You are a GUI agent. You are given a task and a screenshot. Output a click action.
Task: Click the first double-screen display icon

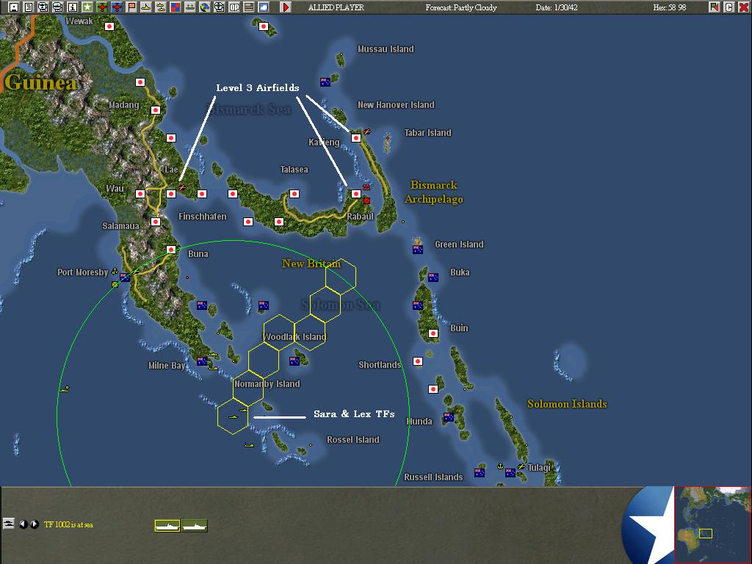point(43,7)
